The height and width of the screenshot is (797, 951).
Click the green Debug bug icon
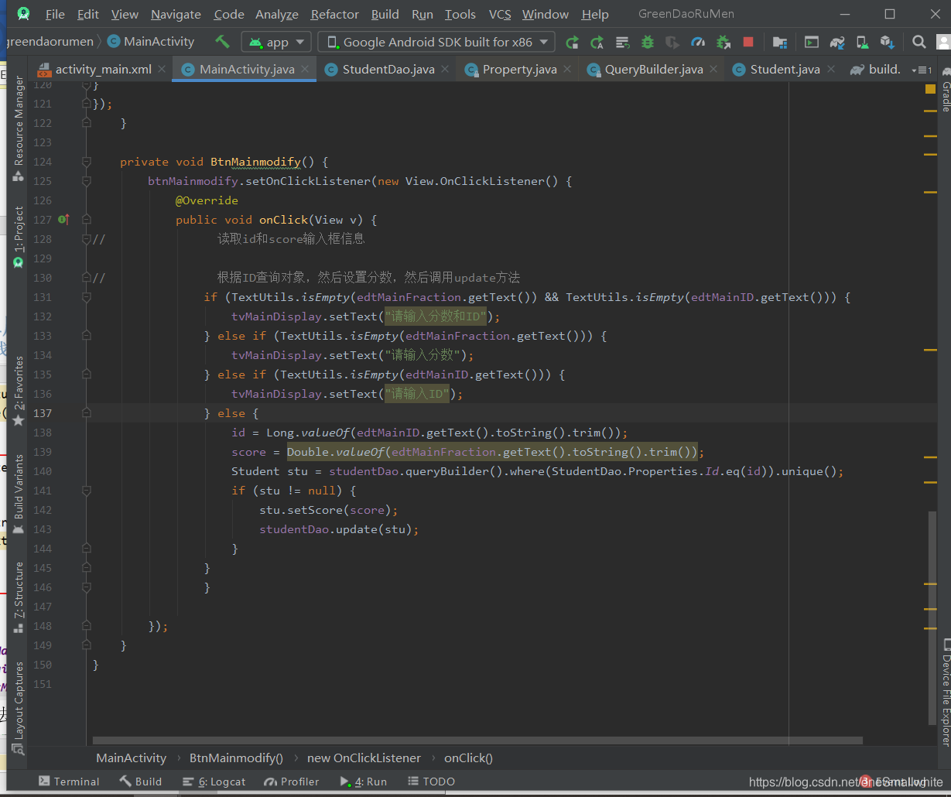click(648, 42)
